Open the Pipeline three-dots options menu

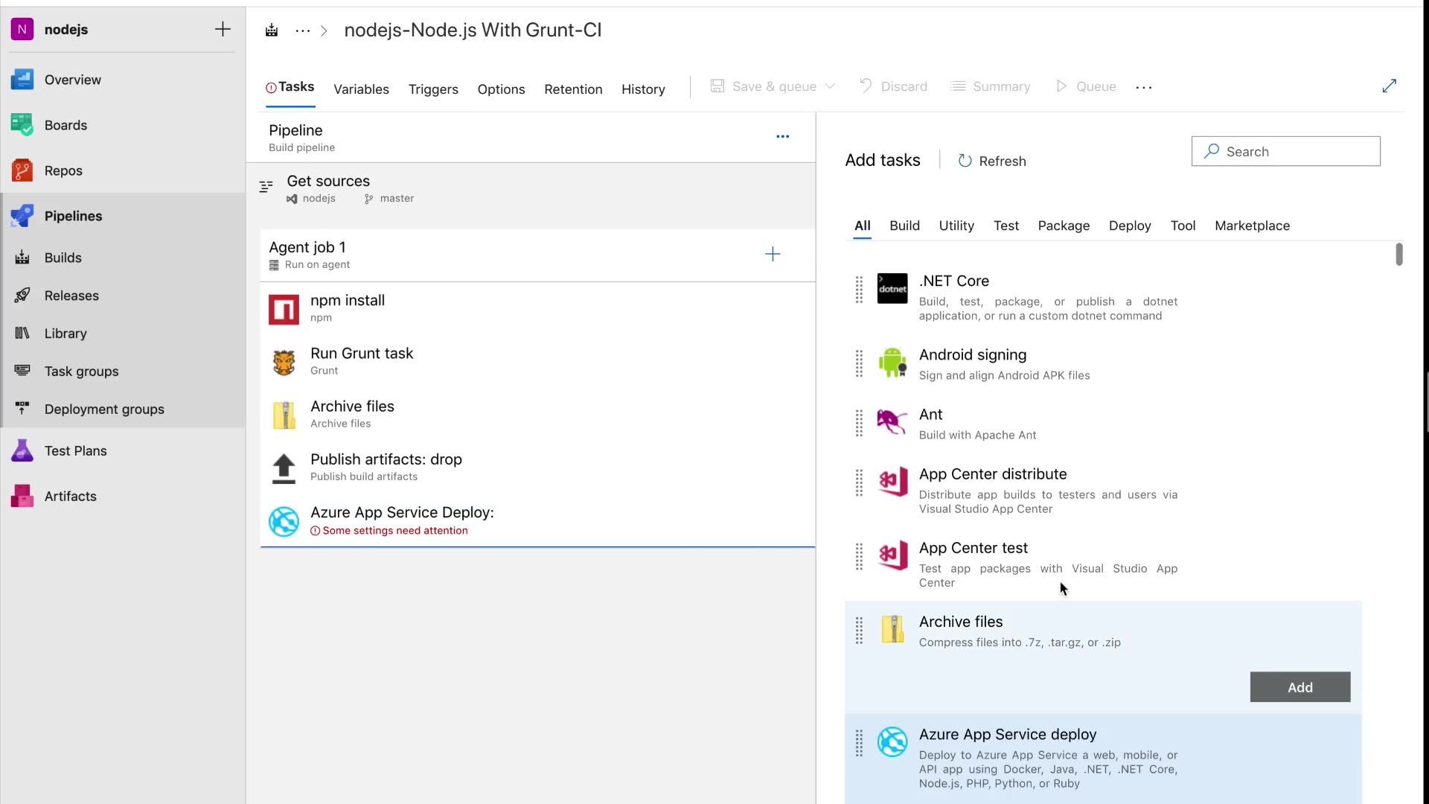pos(782,136)
